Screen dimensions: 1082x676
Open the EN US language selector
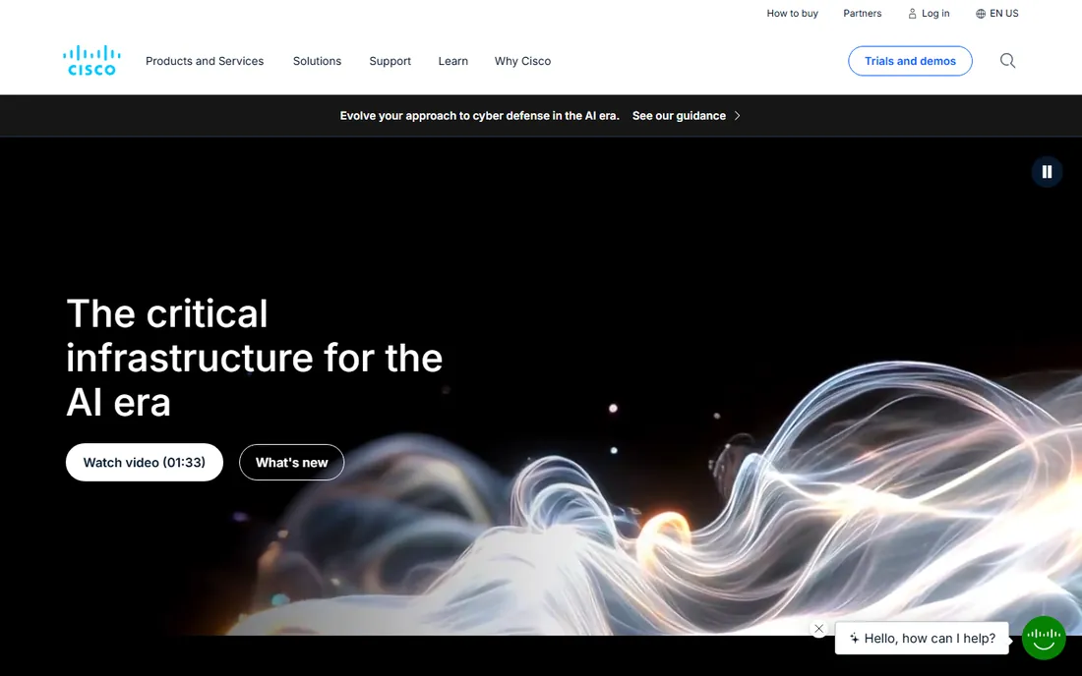click(997, 13)
